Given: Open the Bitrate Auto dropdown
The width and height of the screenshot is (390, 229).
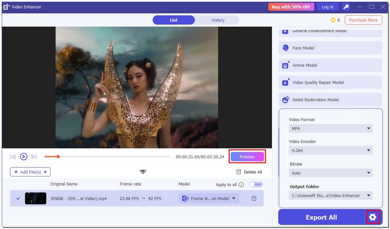Looking at the screenshot, I should [x=330, y=173].
